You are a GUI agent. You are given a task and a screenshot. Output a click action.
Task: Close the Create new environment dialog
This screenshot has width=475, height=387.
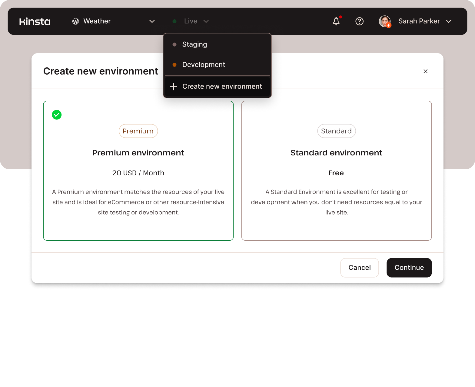[425, 71]
